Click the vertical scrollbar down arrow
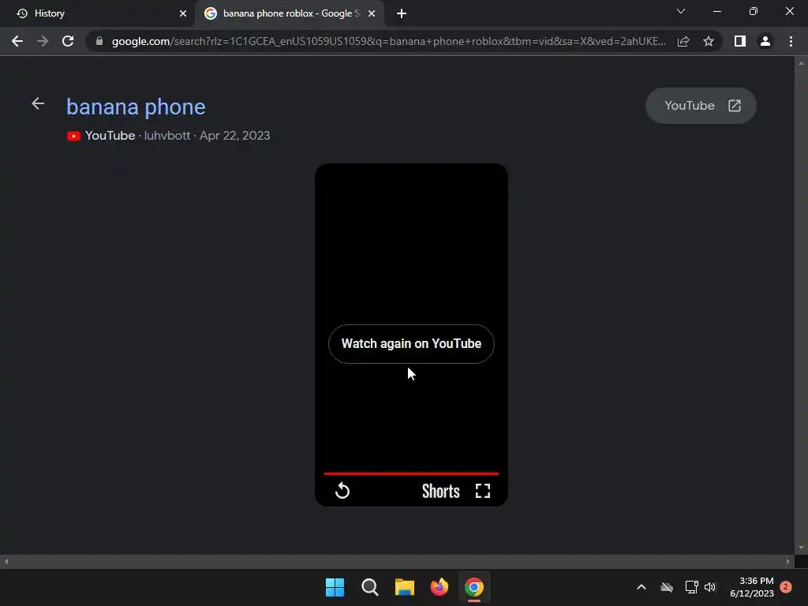The image size is (808, 606). [x=801, y=548]
